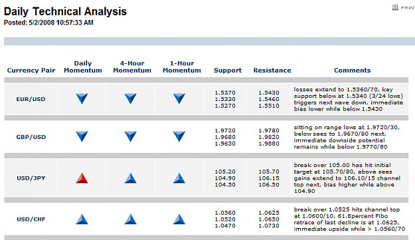
Task: Click GBP/USD 4-Hour Momentum down arrow
Action: pyautogui.click(x=131, y=136)
